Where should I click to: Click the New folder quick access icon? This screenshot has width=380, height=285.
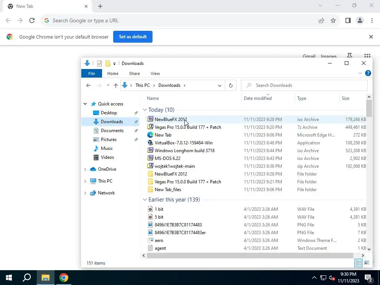pos(108,63)
